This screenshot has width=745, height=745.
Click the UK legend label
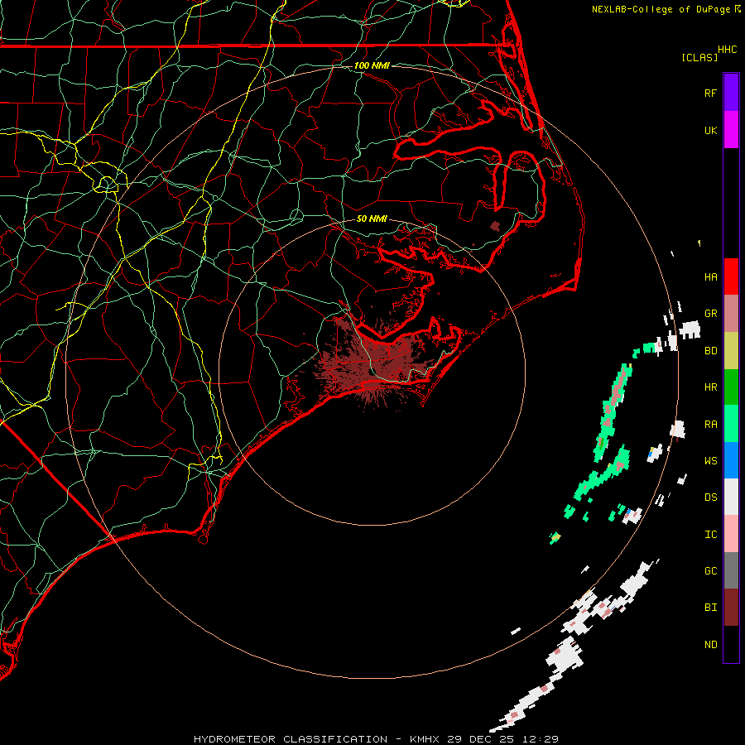click(x=710, y=130)
